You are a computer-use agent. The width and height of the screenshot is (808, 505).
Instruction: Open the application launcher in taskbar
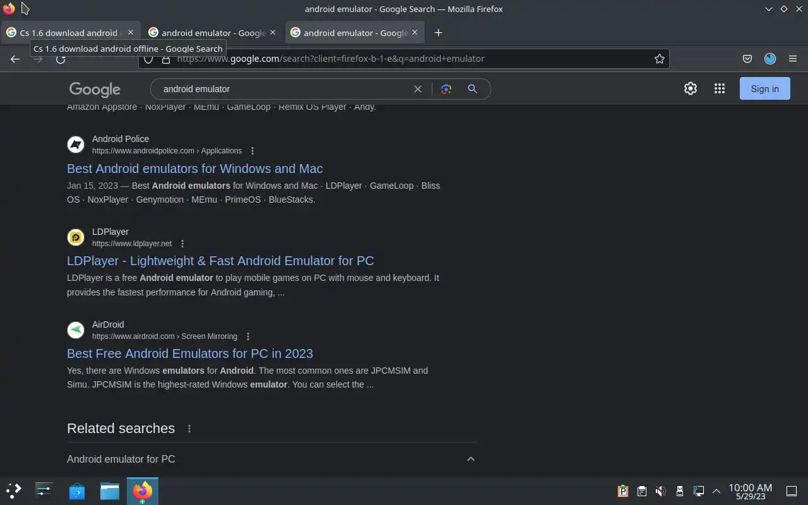(14, 490)
